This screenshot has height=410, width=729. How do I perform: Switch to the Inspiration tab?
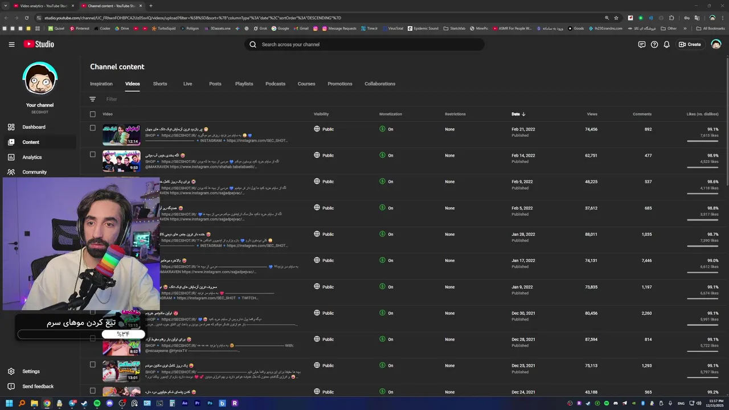point(101,84)
